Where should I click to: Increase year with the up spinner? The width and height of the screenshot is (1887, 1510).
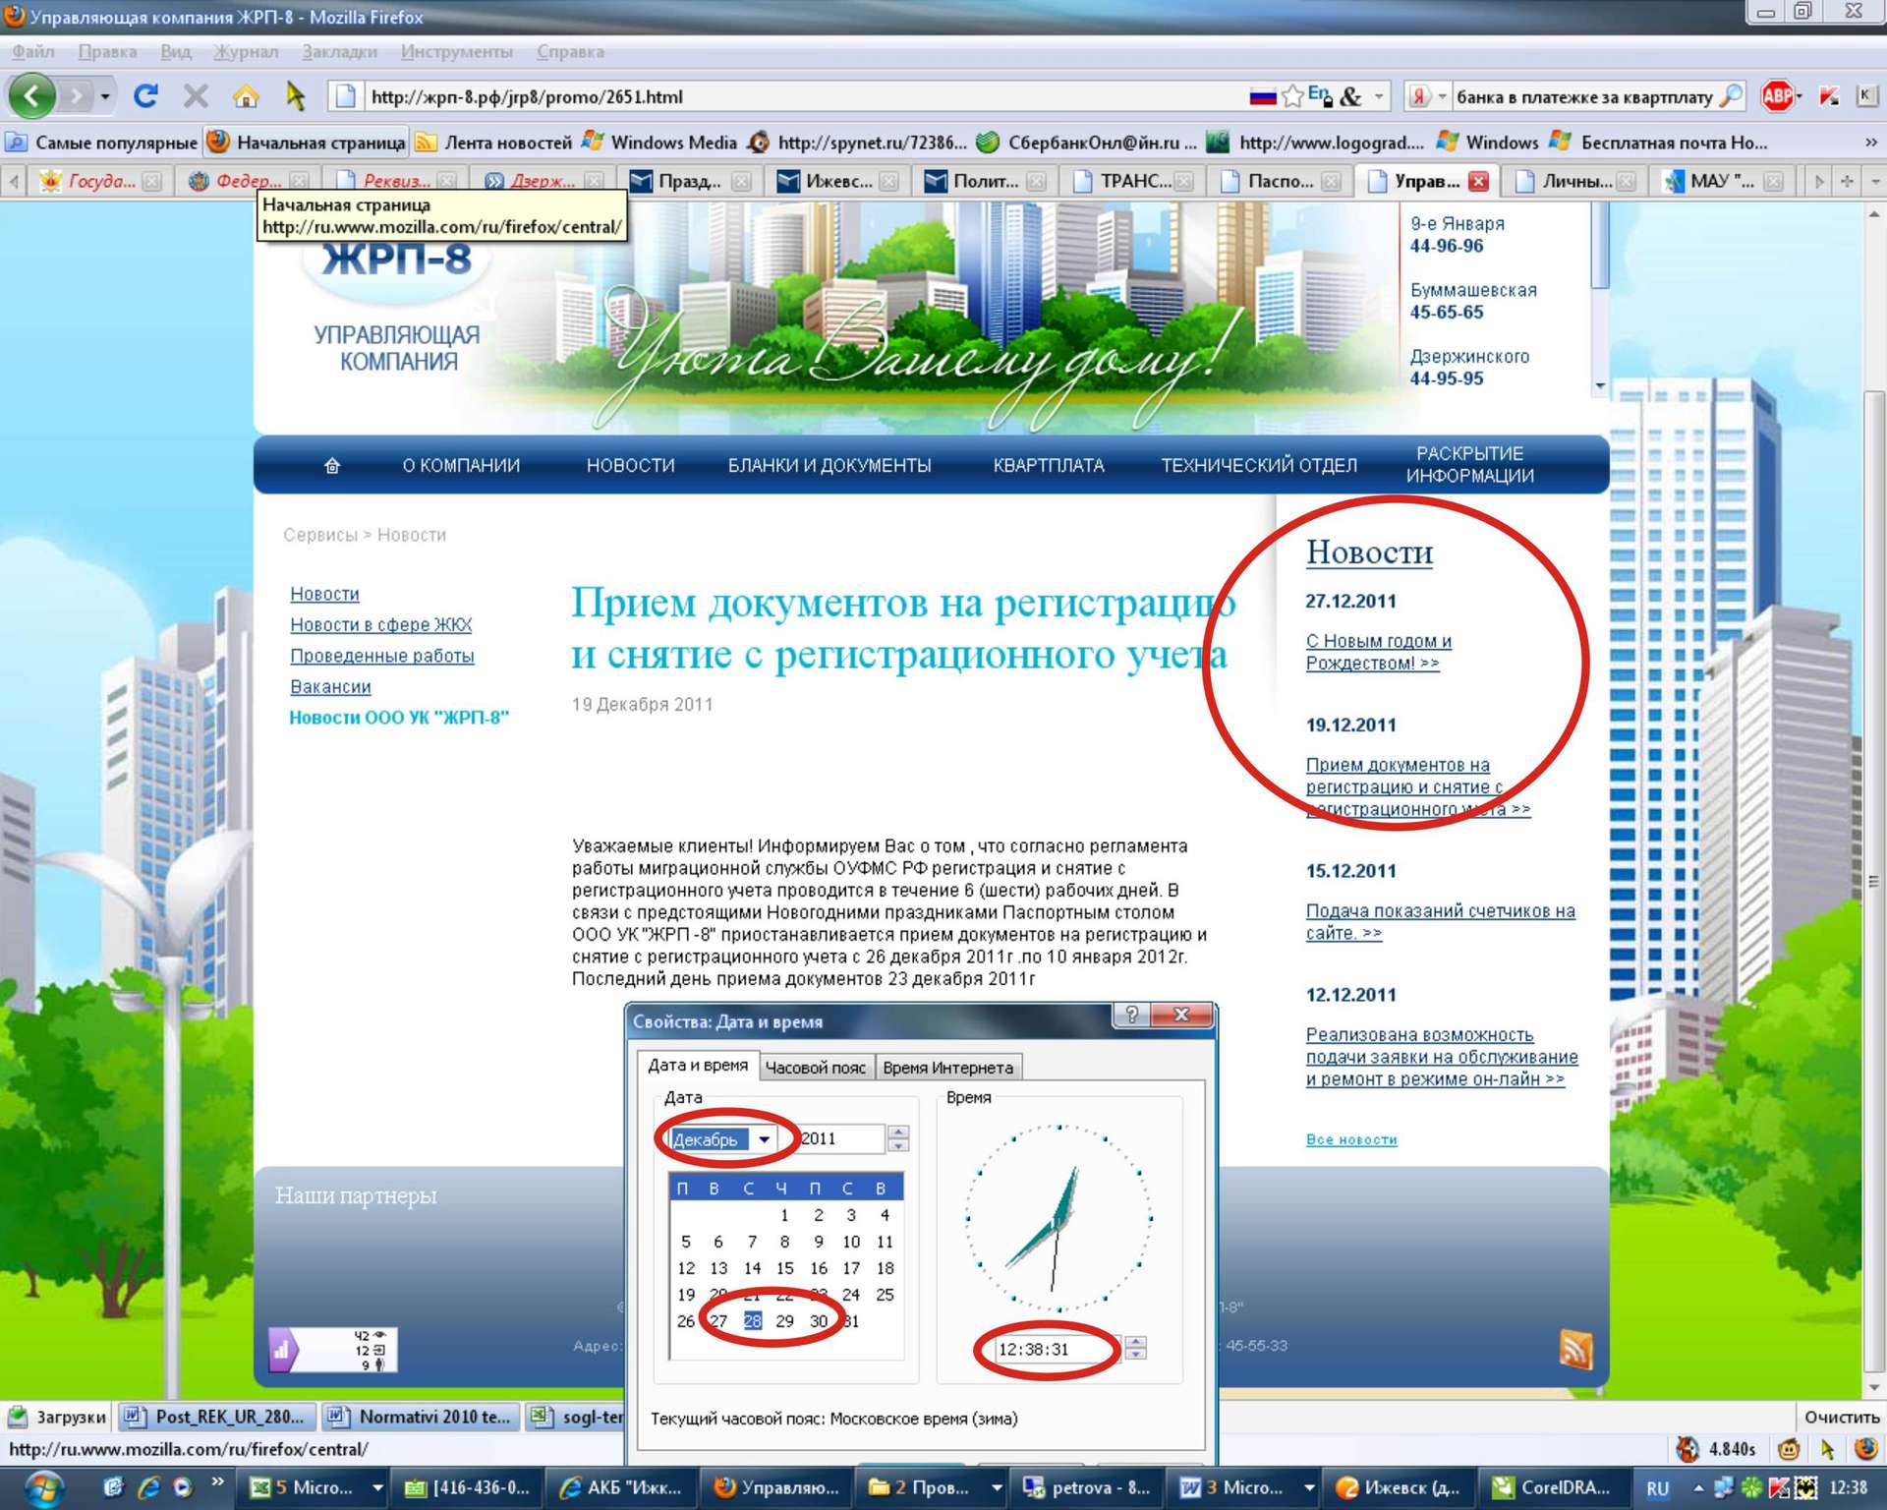(x=897, y=1132)
